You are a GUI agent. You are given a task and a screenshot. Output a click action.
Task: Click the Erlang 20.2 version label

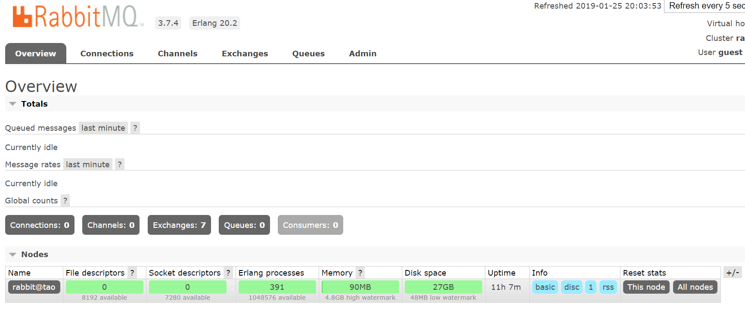coord(214,23)
